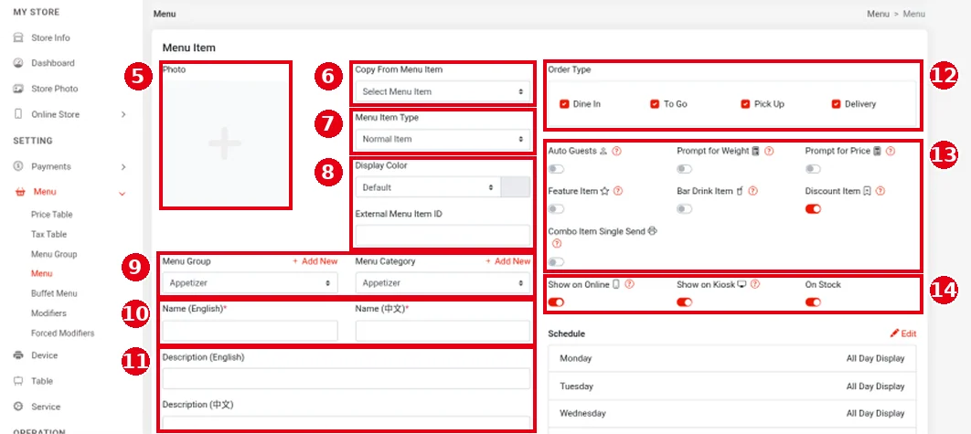Disable the Discount Item toggle

[813, 209]
